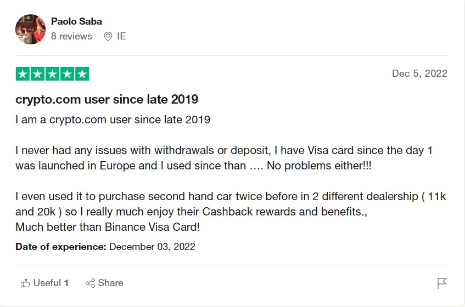Click the fifth green rating star
The width and height of the screenshot is (465, 307).
point(82,74)
